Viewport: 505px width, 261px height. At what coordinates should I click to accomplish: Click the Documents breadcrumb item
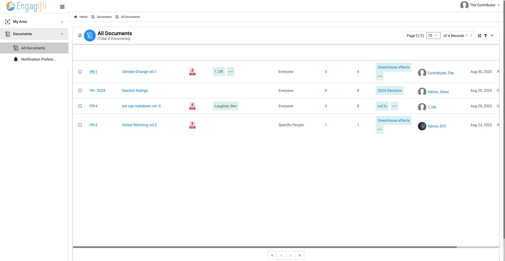[104, 17]
